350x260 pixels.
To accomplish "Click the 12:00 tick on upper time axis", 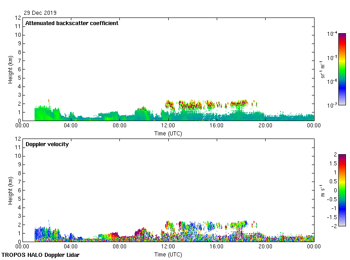I will point(168,126).
